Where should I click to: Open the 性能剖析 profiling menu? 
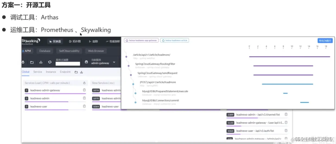[x=113, y=41]
